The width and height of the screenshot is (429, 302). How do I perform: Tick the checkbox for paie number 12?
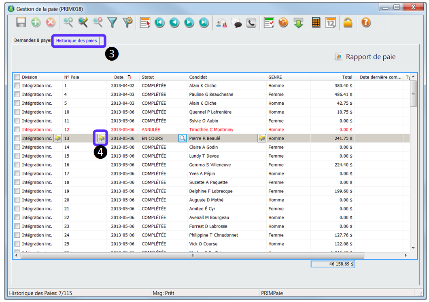tap(17, 130)
